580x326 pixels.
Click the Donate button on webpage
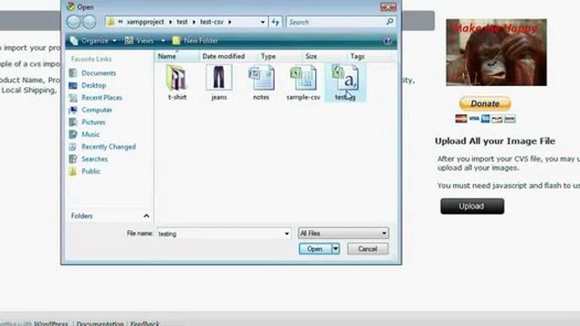485,103
